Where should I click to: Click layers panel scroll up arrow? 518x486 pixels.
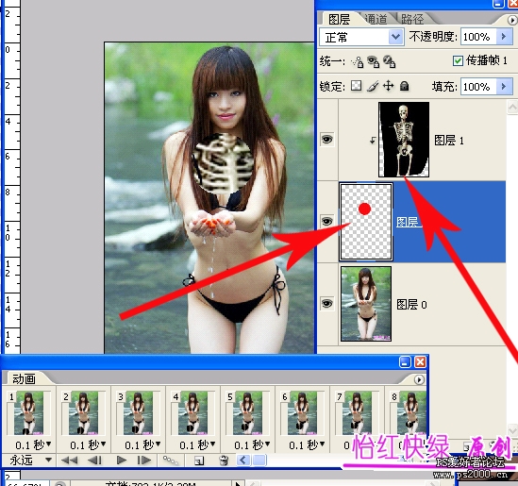point(512,107)
